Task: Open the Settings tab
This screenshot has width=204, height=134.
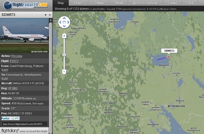Action: [x=99, y=3]
